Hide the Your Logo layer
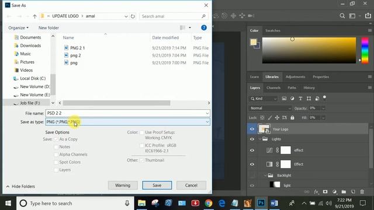The image size is (374, 210). coord(252,129)
